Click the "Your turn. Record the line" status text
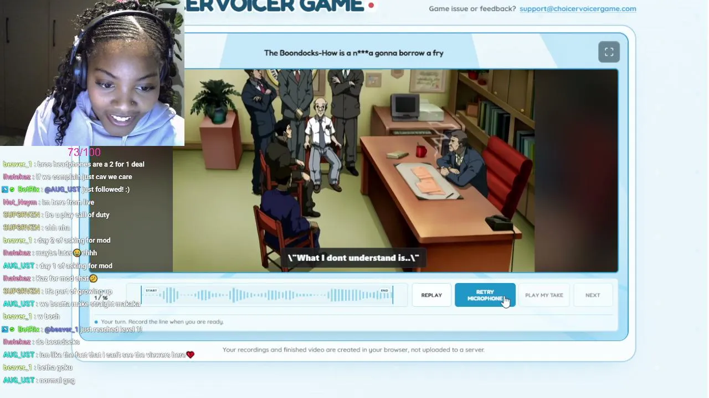This screenshot has height=398, width=709. (162, 322)
